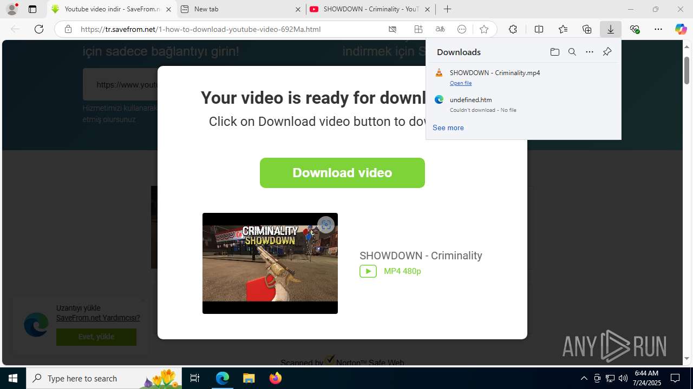693x389 pixels.
Task: Open the Edge profile icon
Action: click(11, 9)
